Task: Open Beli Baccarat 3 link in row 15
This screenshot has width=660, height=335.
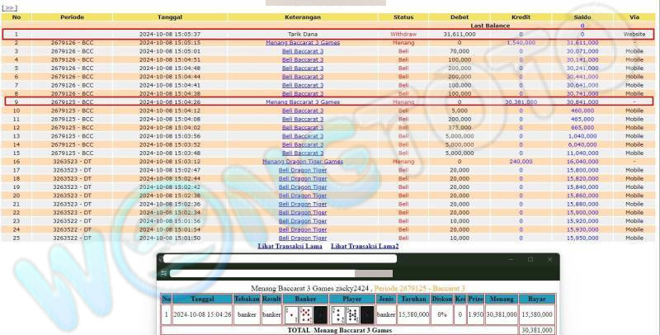Action: [303, 153]
